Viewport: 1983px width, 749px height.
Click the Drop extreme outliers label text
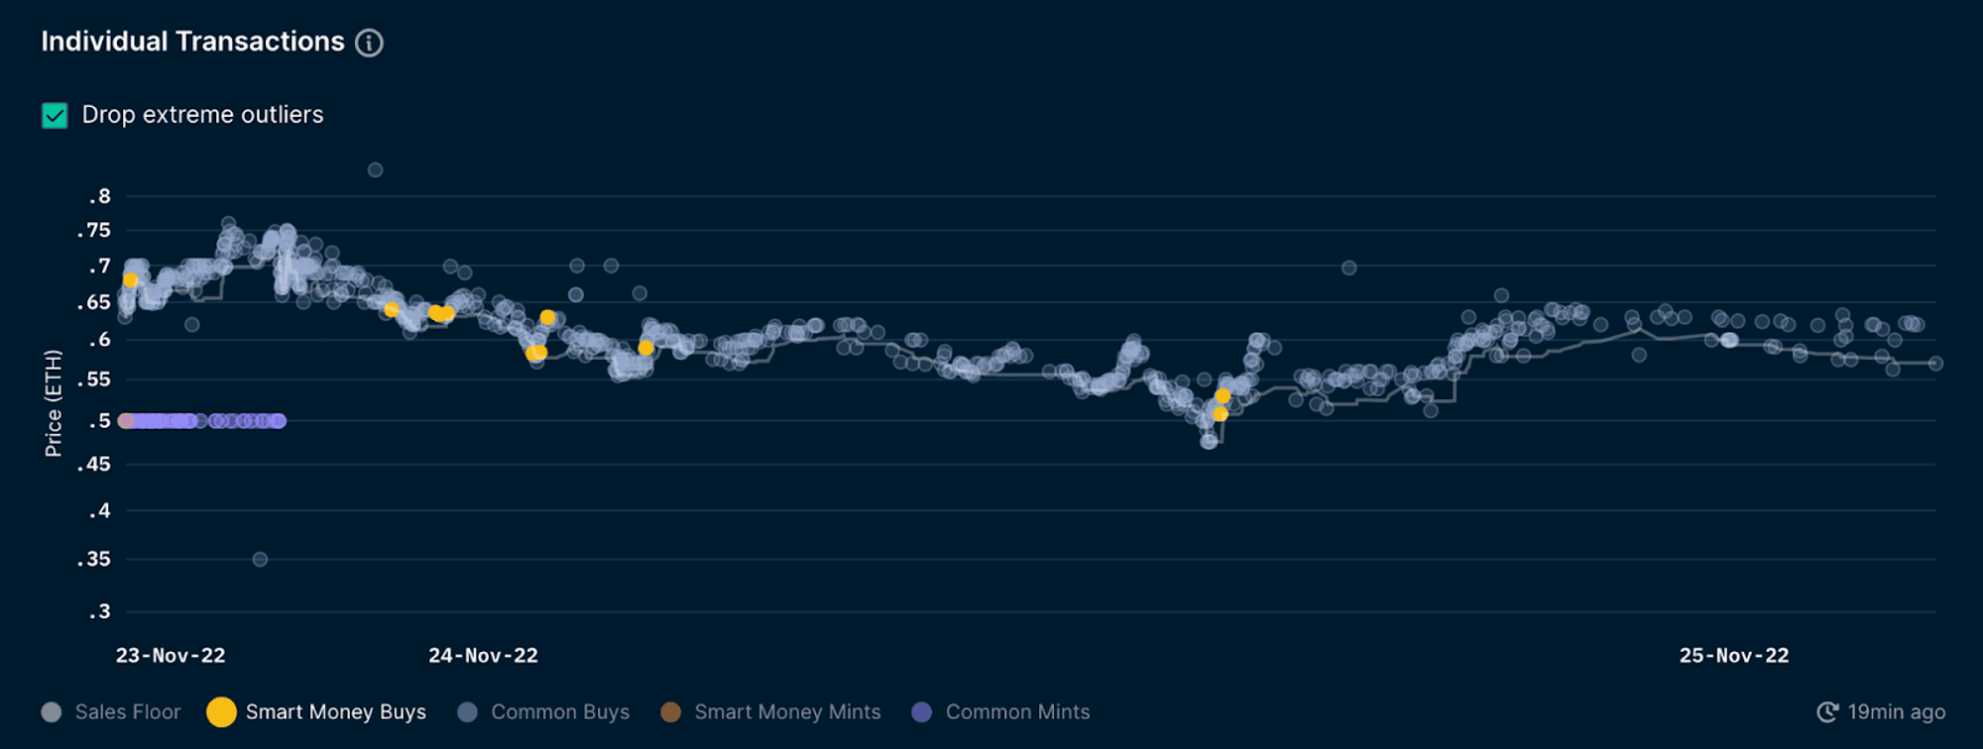pos(202,115)
